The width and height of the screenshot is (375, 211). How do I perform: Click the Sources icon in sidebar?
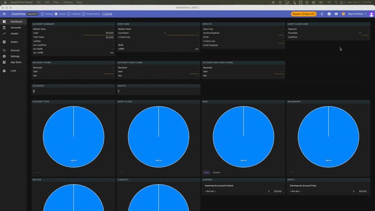[x=4, y=50]
